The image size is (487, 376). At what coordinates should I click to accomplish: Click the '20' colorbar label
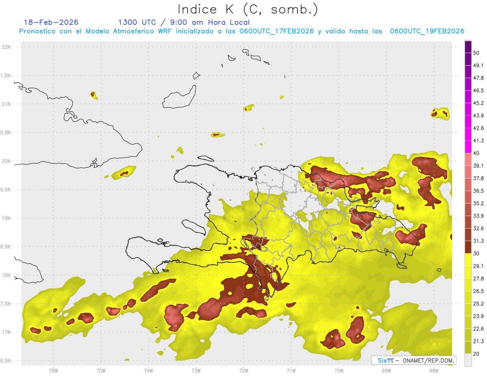point(476,354)
